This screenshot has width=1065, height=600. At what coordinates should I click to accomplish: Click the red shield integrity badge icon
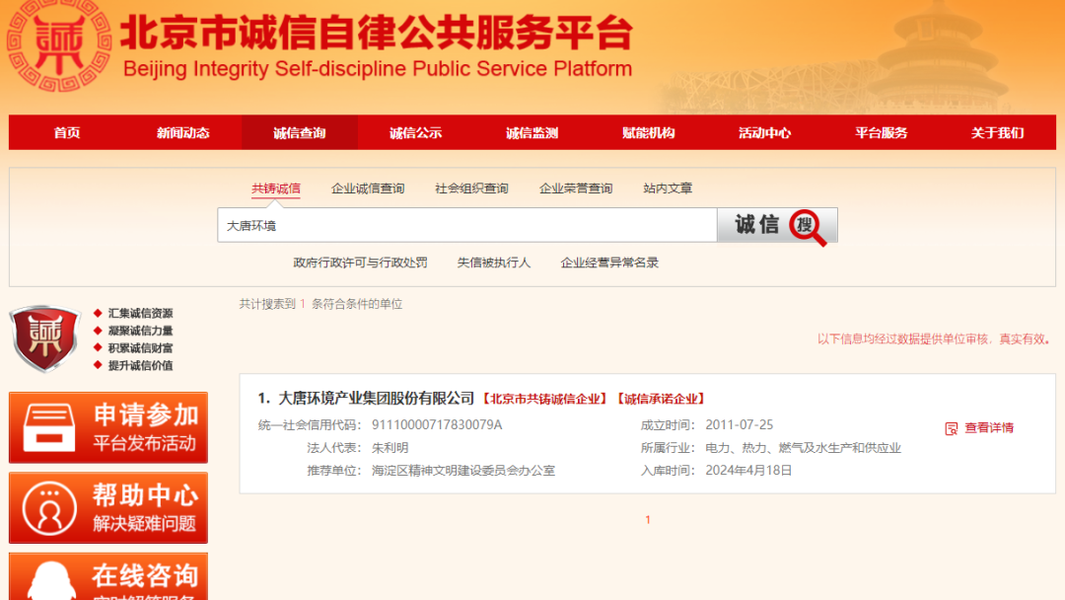tap(43, 338)
